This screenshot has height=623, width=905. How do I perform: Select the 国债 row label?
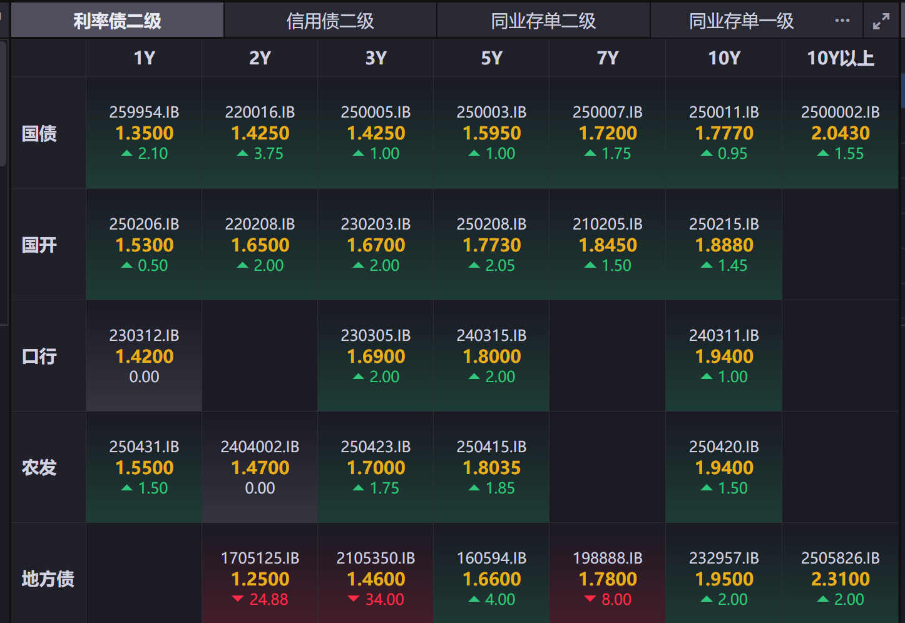(x=39, y=133)
